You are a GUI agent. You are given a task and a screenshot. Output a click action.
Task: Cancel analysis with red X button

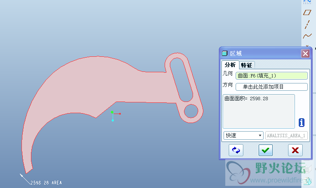click(x=295, y=150)
